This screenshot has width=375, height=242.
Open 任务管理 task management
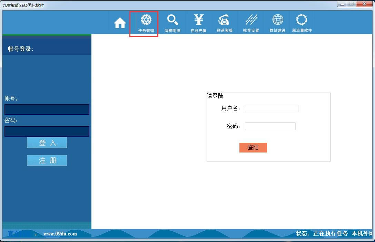[146, 23]
